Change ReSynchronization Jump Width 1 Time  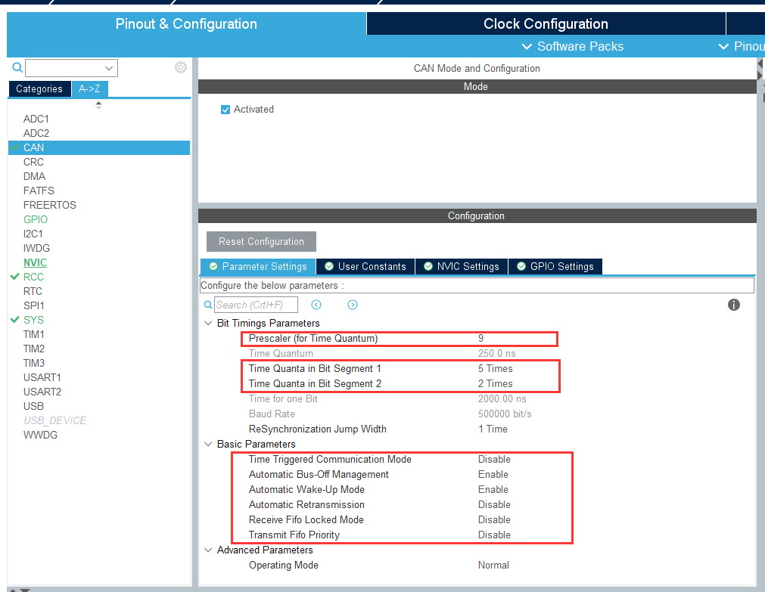coord(493,429)
